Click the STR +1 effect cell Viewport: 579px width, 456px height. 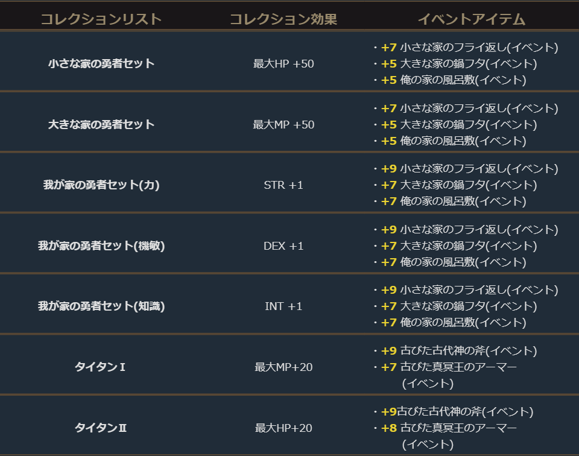(283, 185)
